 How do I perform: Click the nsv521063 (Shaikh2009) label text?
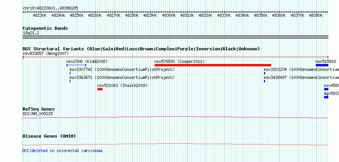pos(122,86)
